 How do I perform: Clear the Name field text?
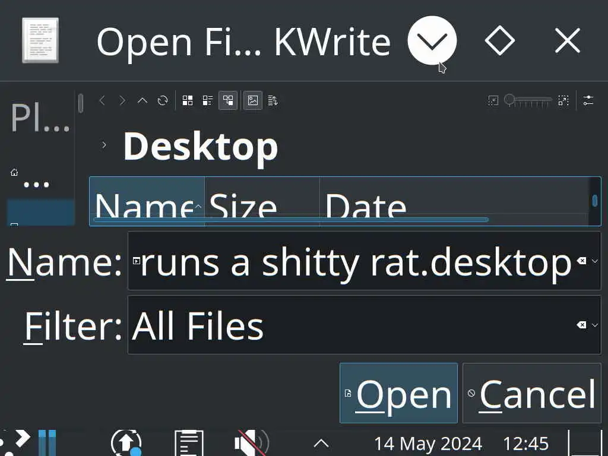(x=582, y=261)
